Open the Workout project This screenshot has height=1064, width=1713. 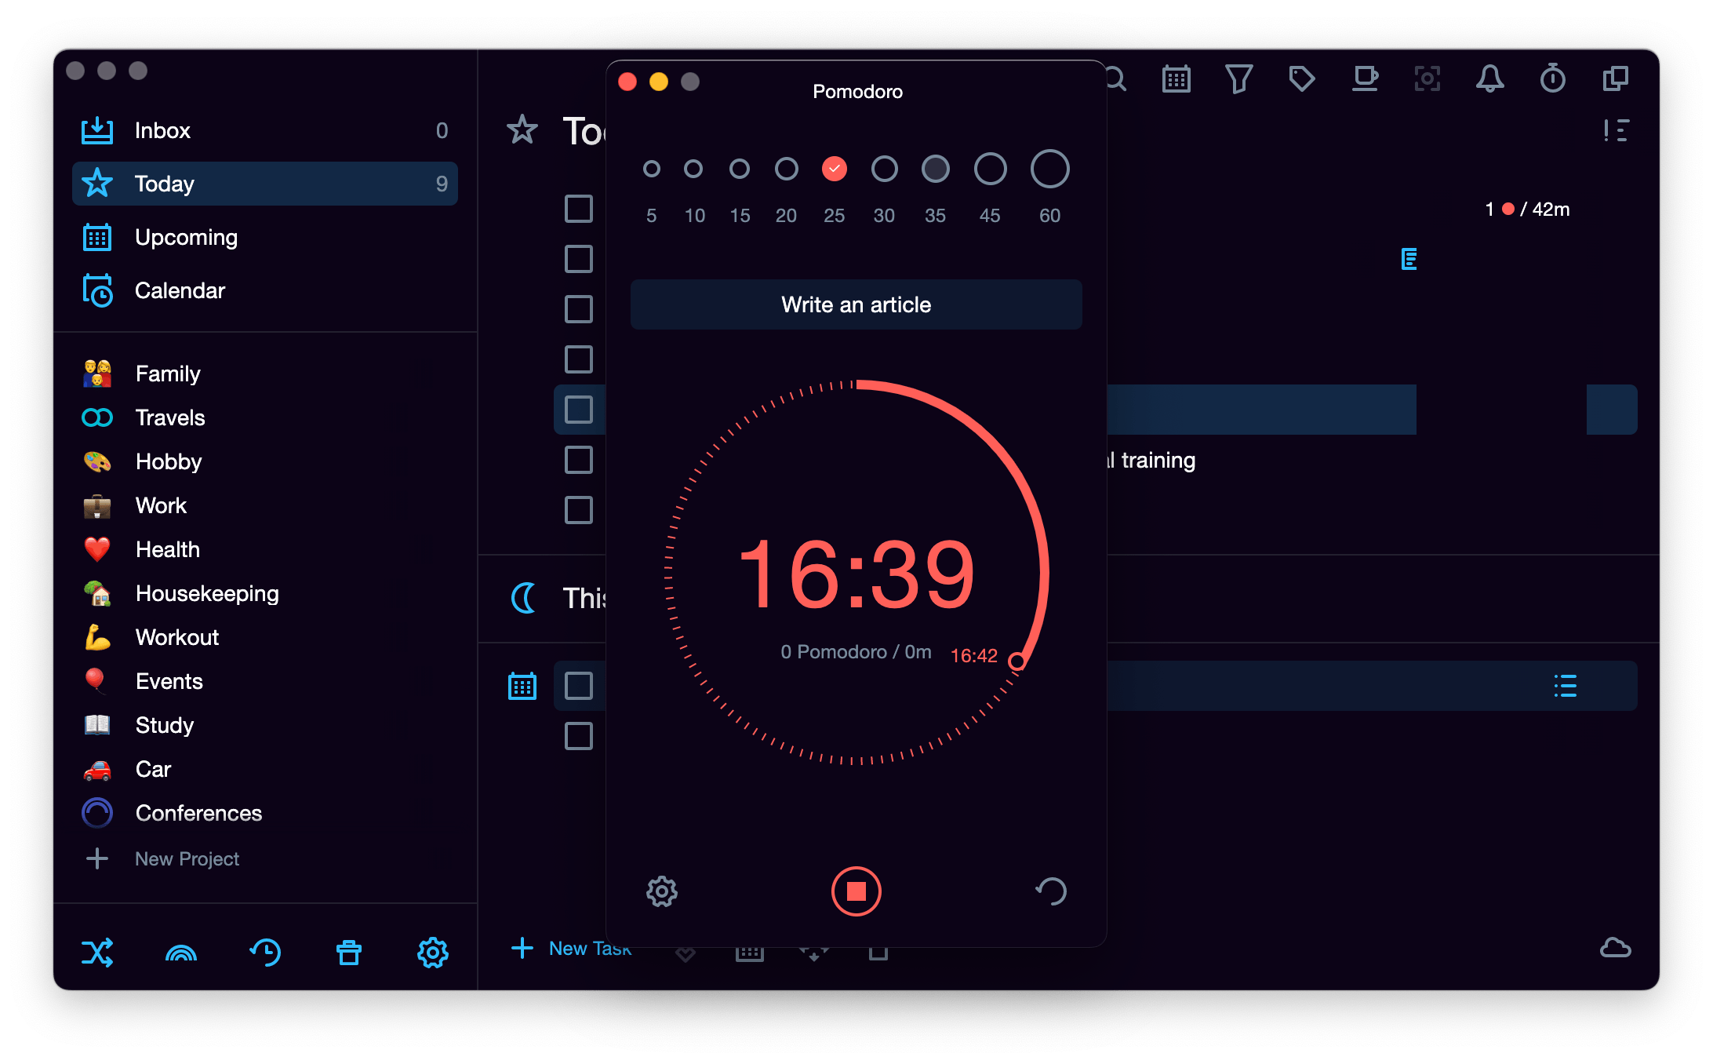click(x=265, y=637)
